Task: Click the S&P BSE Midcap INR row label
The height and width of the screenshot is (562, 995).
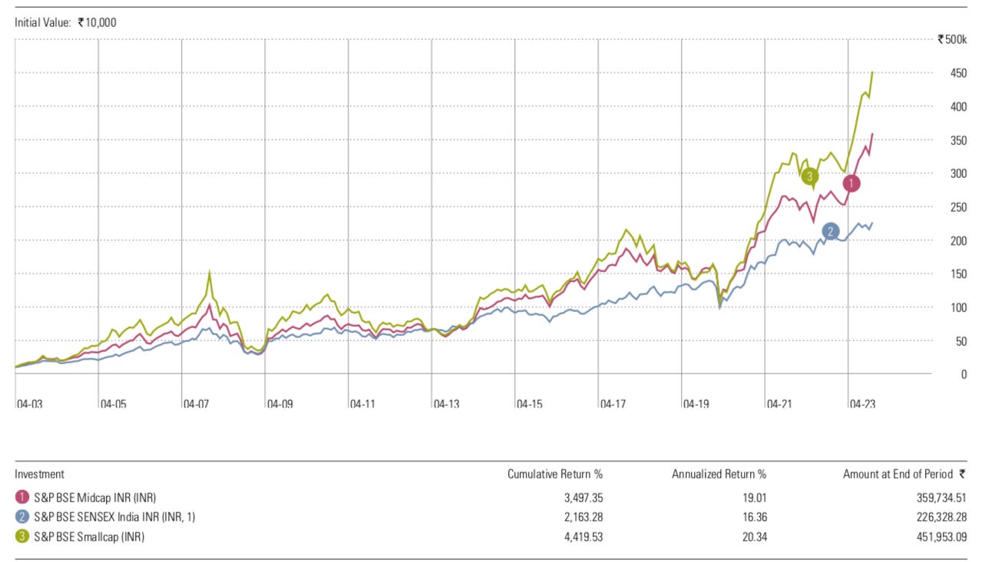Action: [94, 498]
